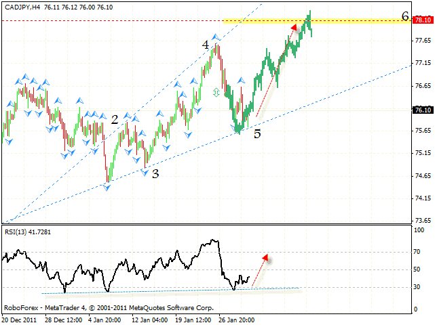Select the wave label 5 near the trendline
Viewport: 437px width, 325px height.
(x=257, y=133)
